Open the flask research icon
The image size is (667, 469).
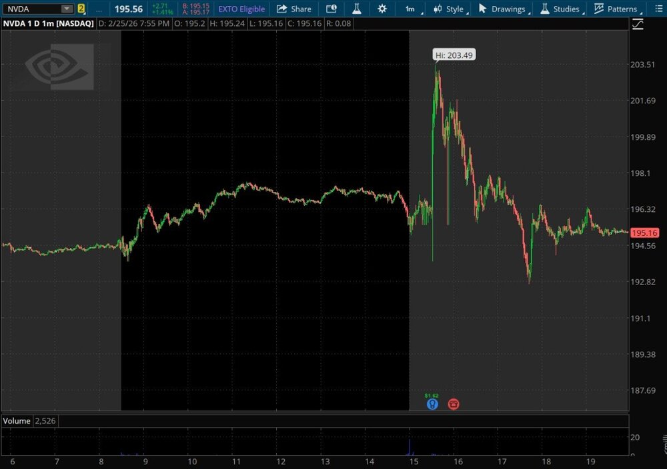(356, 9)
